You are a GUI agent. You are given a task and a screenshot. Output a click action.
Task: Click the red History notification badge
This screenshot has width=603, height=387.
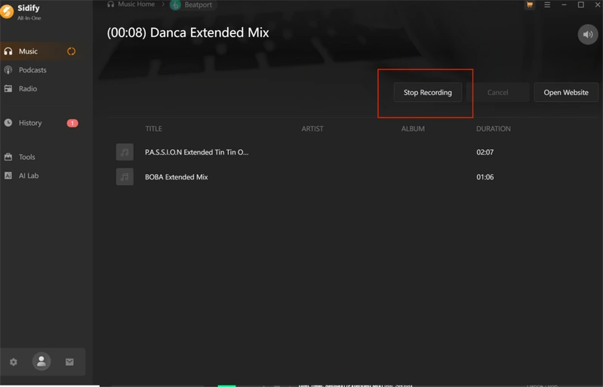[x=72, y=123]
